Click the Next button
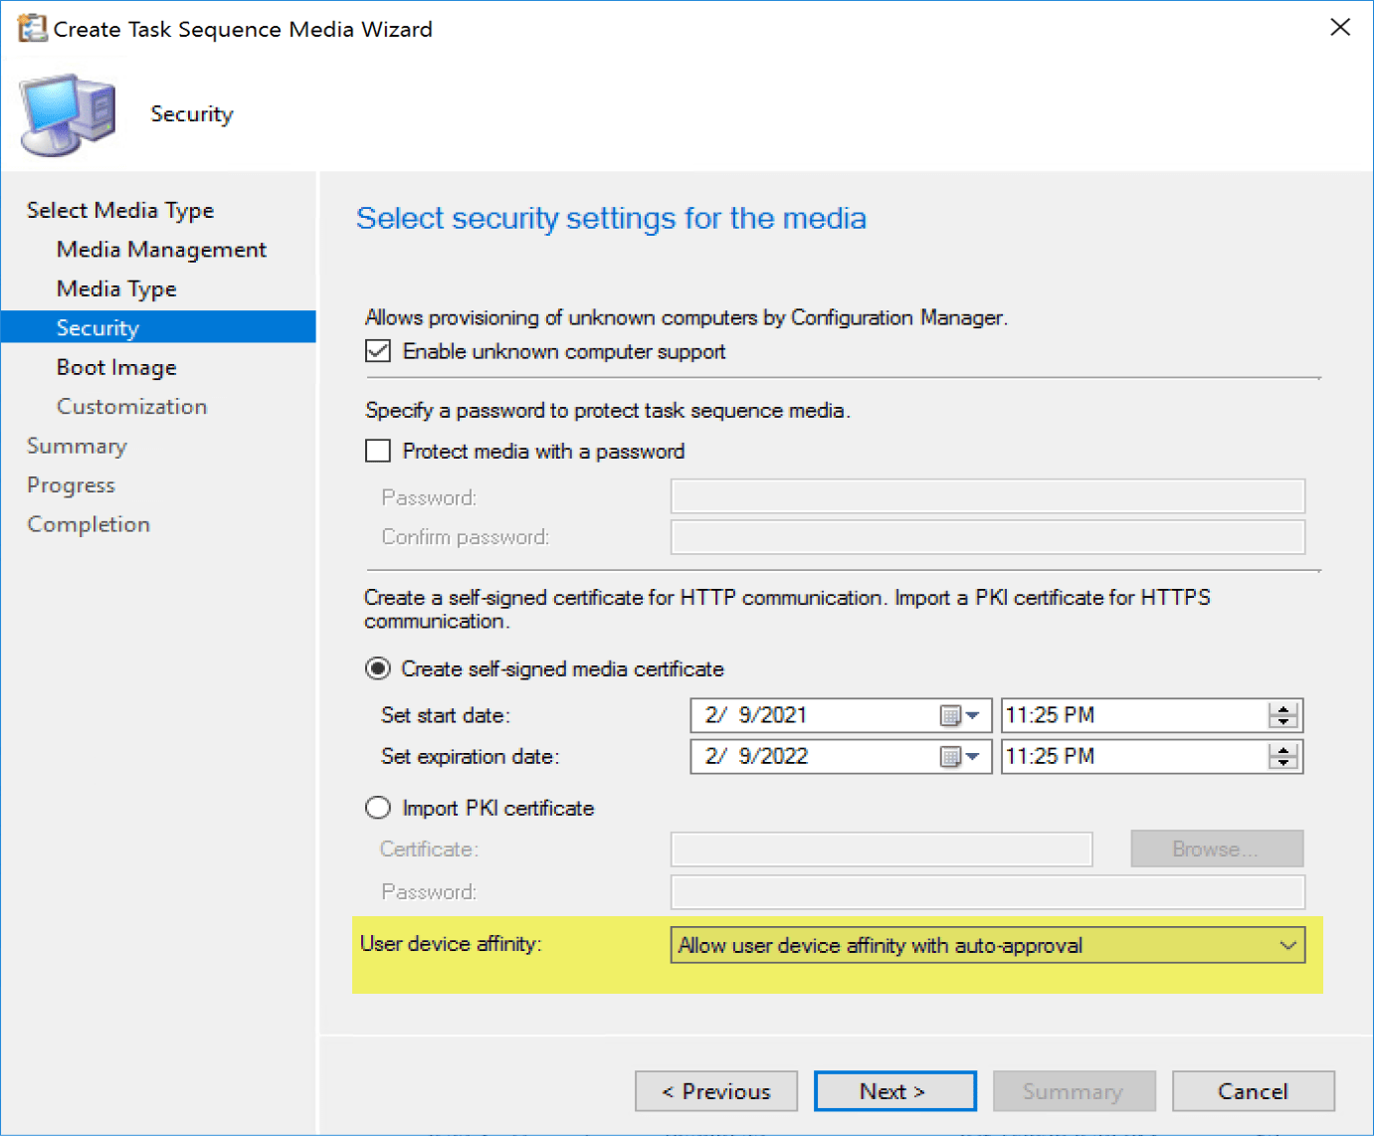The height and width of the screenshot is (1136, 1374). [x=894, y=1091]
